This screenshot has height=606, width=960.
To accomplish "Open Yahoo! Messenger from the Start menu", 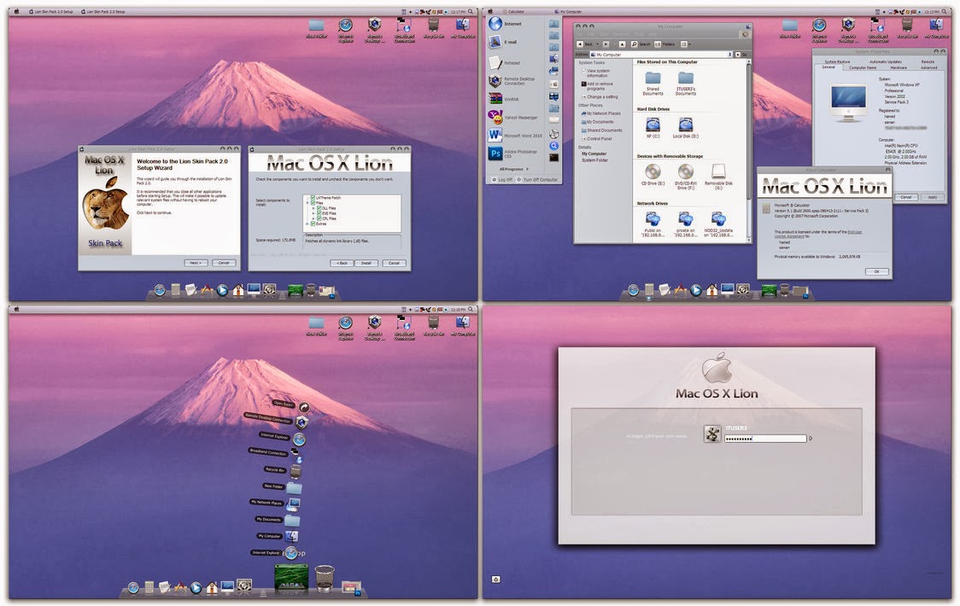I will [x=513, y=117].
